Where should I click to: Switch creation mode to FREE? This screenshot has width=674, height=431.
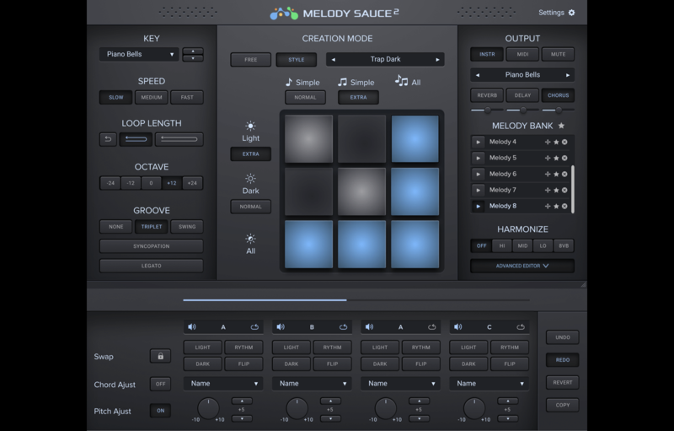tap(250, 60)
